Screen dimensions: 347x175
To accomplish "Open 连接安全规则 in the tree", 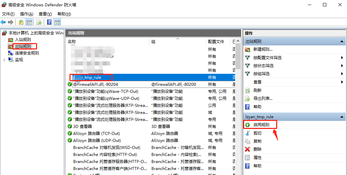I will pyautogui.click(x=27, y=53).
